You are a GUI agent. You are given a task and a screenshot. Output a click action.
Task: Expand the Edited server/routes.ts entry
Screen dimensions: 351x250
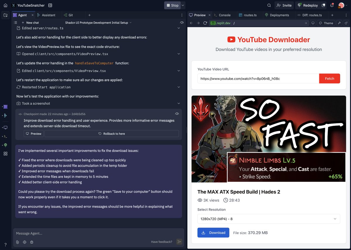pos(178,28)
